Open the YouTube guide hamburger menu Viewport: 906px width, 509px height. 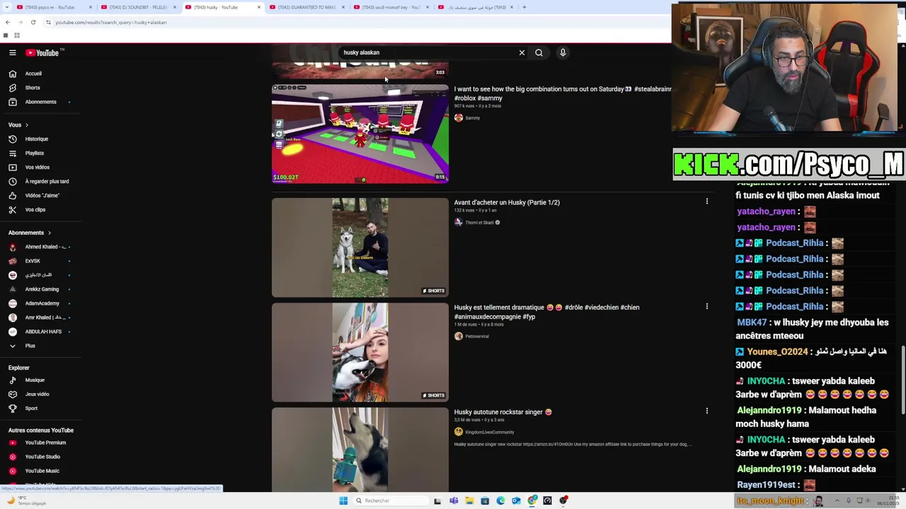tap(13, 52)
